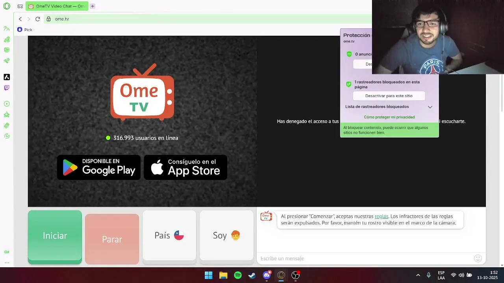The height and width of the screenshot is (283, 504).
Task: Open the sidebar three-dots more menu
Action: coord(7,263)
